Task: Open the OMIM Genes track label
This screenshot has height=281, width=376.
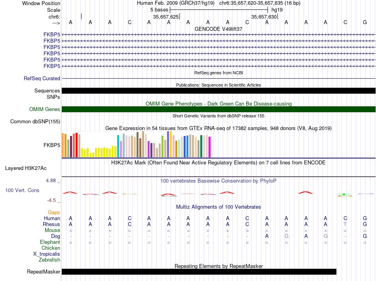Action: point(44,109)
